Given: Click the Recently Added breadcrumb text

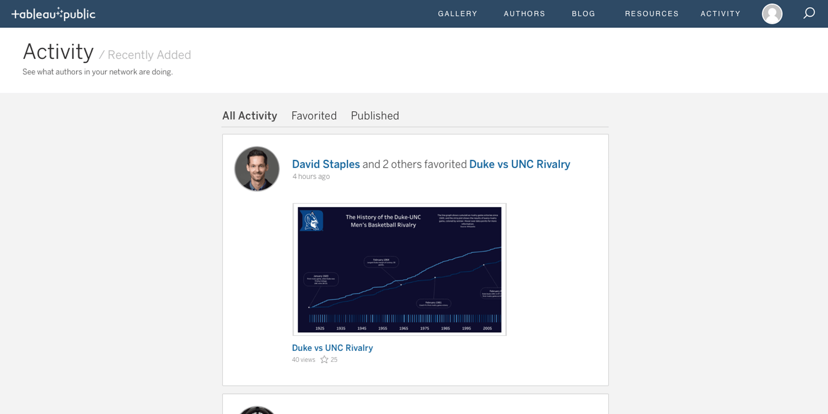Looking at the screenshot, I should coord(149,55).
